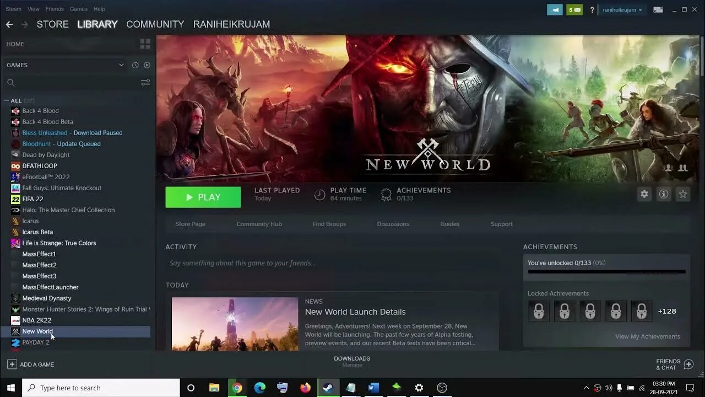The width and height of the screenshot is (705, 397).
Task: Open Steam announcements megaphone icon
Action: click(555, 9)
